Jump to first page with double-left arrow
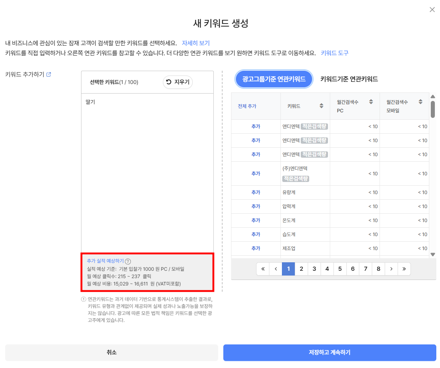The height and width of the screenshot is (368, 440). 263,269
